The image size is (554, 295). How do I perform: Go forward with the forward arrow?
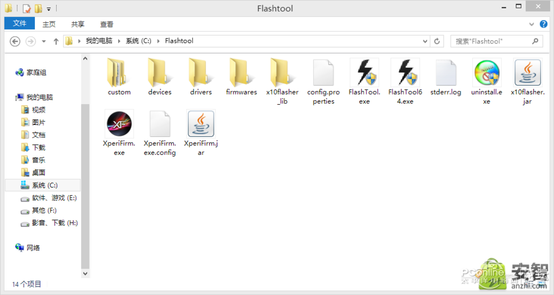pos(31,42)
